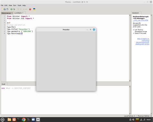The height and width of the screenshot is (122, 153).
Task: Click code line lga=Tk()
Action: 11,27
